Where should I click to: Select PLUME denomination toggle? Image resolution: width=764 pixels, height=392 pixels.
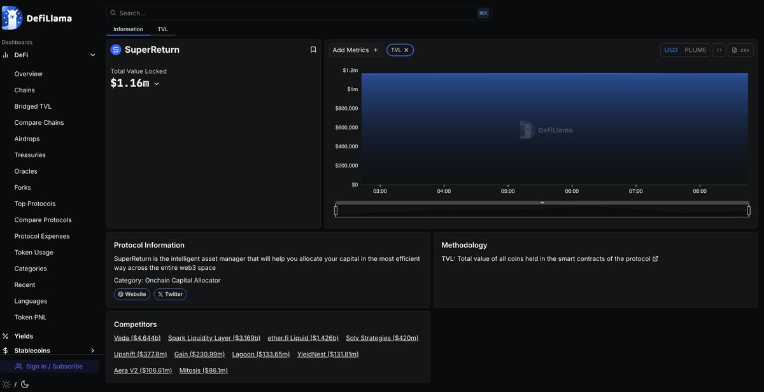point(695,50)
